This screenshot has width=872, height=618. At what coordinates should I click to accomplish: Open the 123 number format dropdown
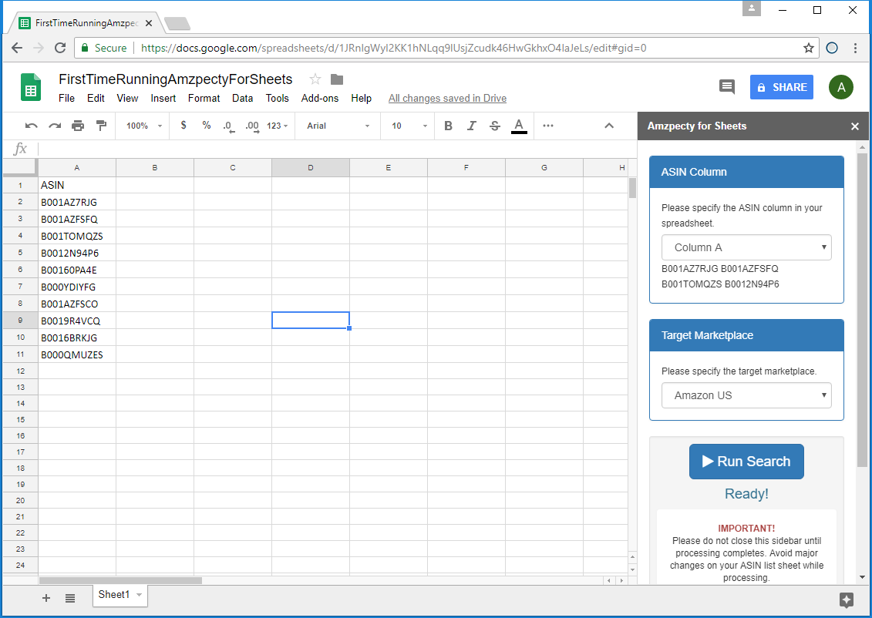pyautogui.click(x=277, y=126)
